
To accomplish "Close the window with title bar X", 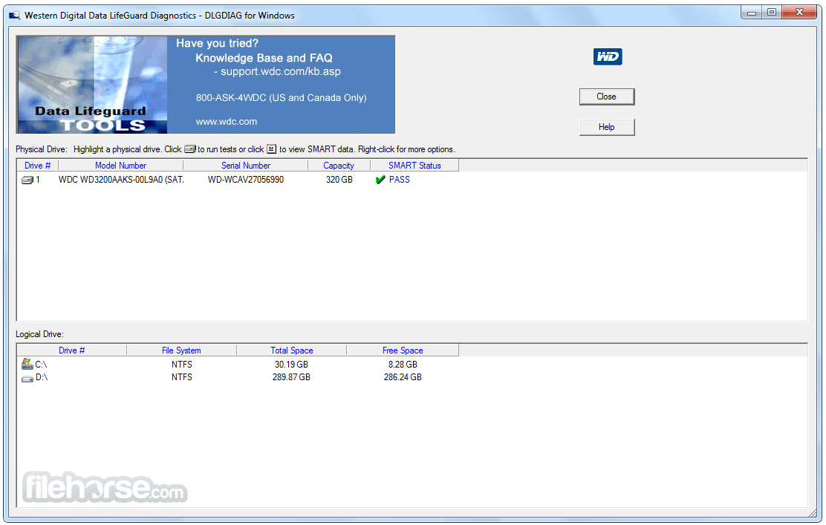I will click(800, 13).
